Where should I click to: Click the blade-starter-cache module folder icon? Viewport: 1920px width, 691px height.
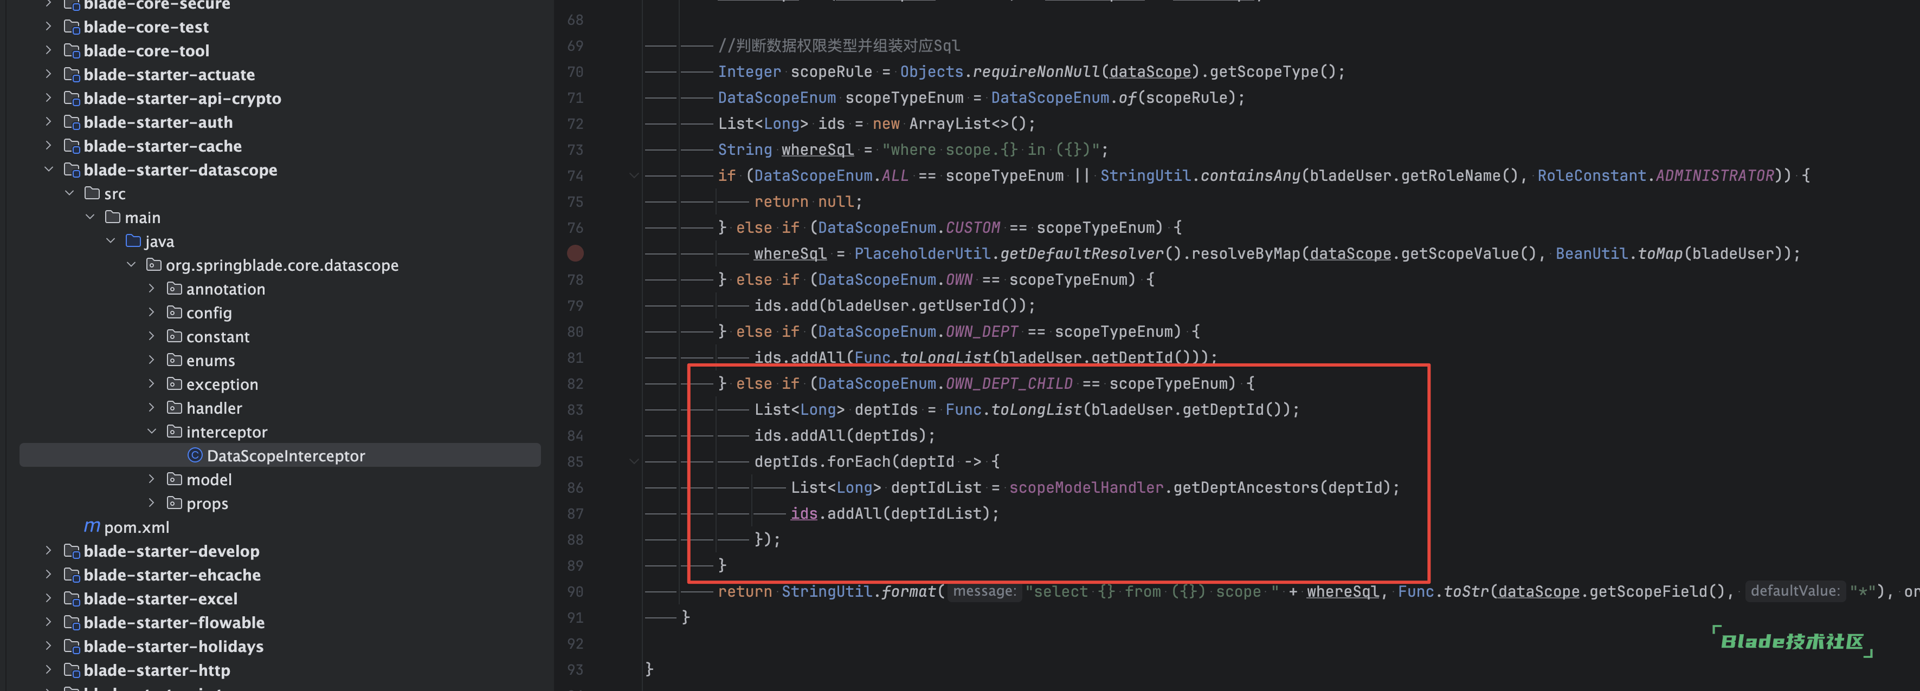pos(72,146)
